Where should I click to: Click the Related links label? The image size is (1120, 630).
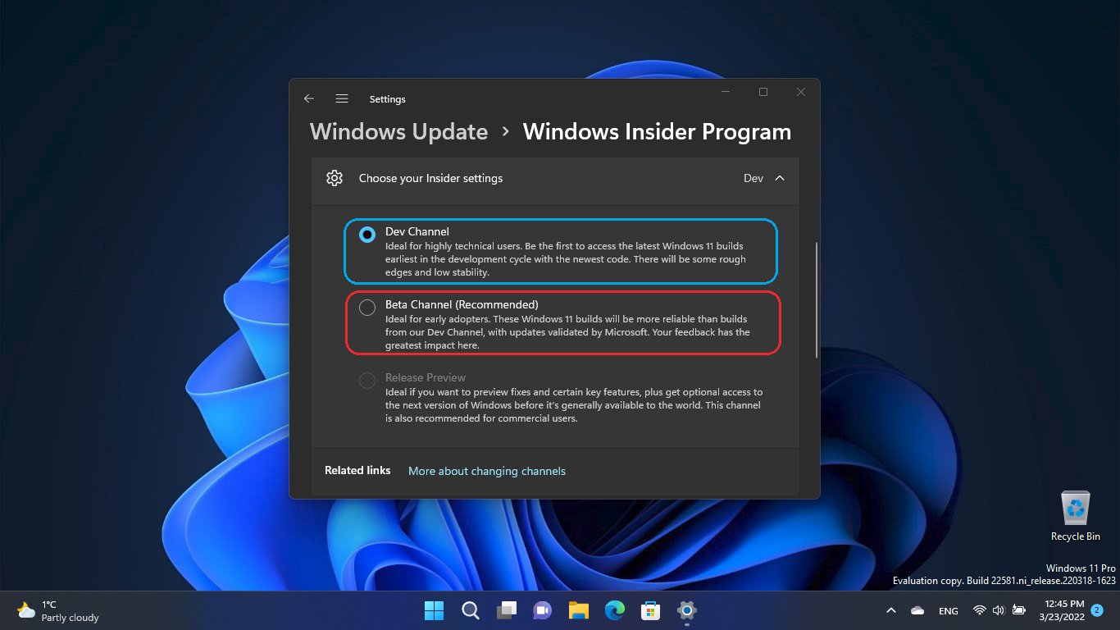point(357,471)
